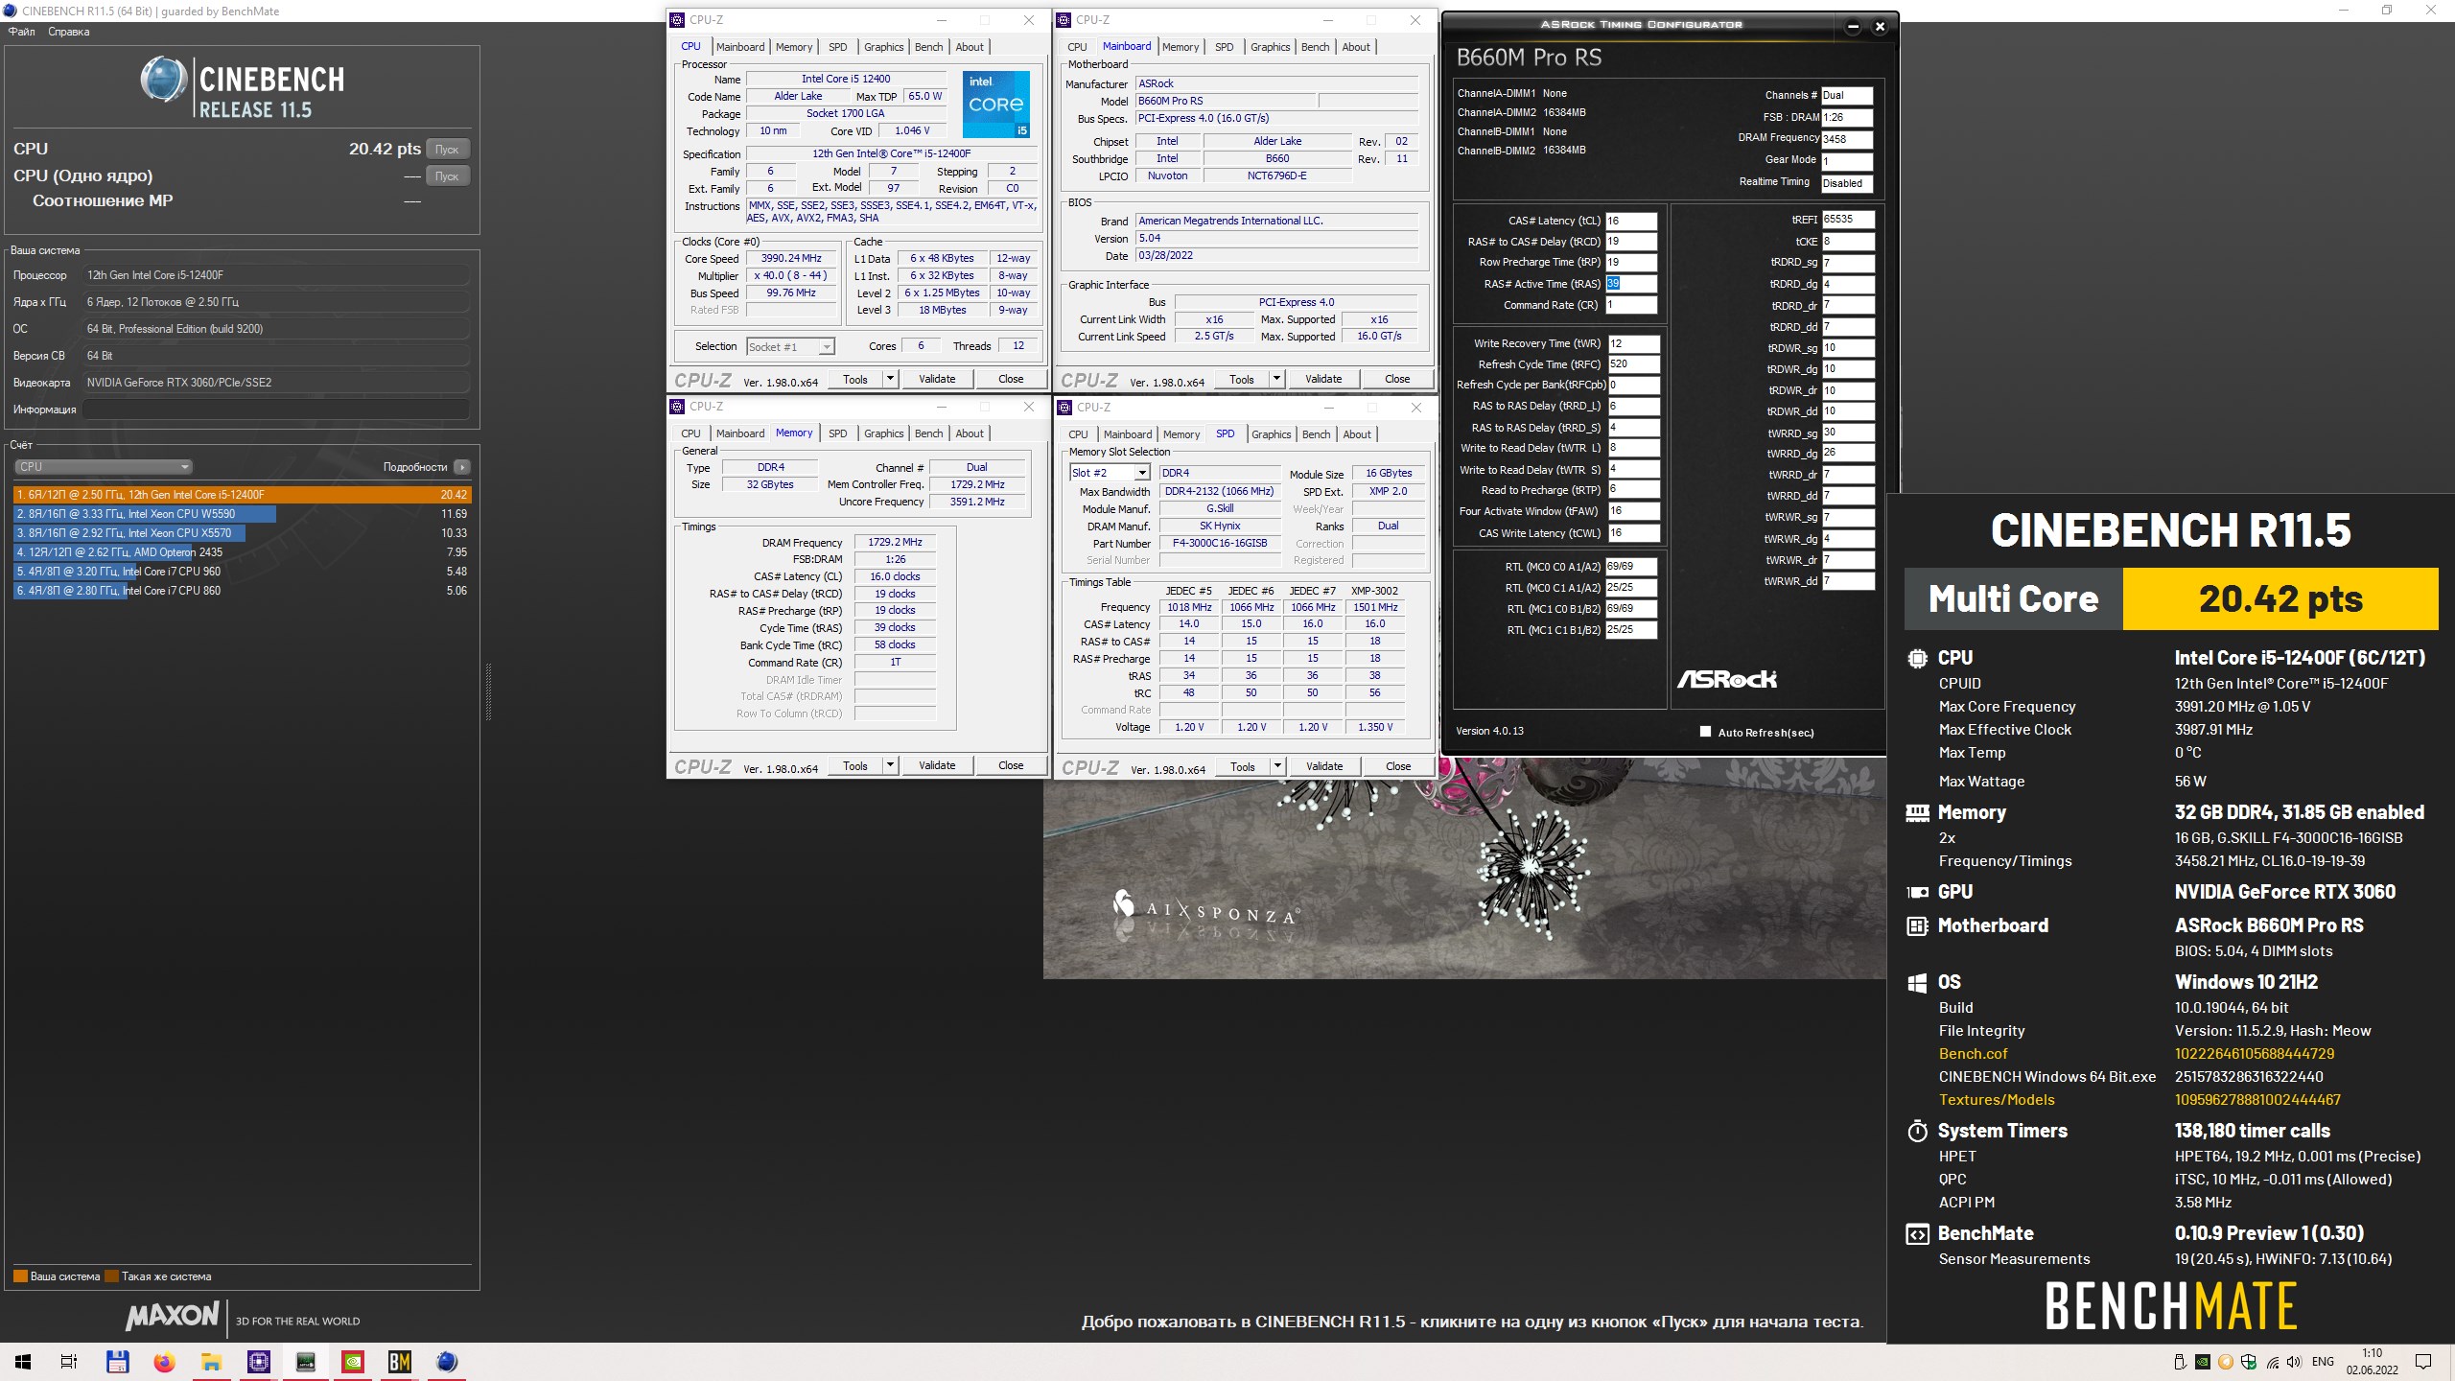Click the Refresh Cycle Time (tRFC) field

pyautogui.click(x=1633, y=364)
